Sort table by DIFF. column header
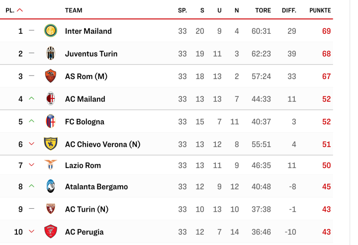Screen dimensions: 358x245 click(x=289, y=10)
